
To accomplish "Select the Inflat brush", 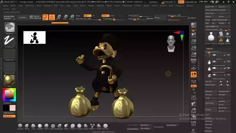I will coord(66,126).
